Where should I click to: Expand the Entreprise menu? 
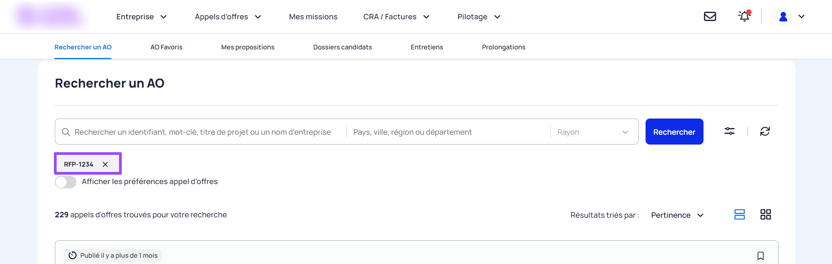click(x=141, y=17)
